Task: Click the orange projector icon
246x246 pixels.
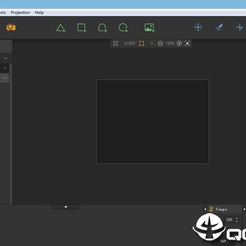Action: pyautogui.click(x=11, y=27)
